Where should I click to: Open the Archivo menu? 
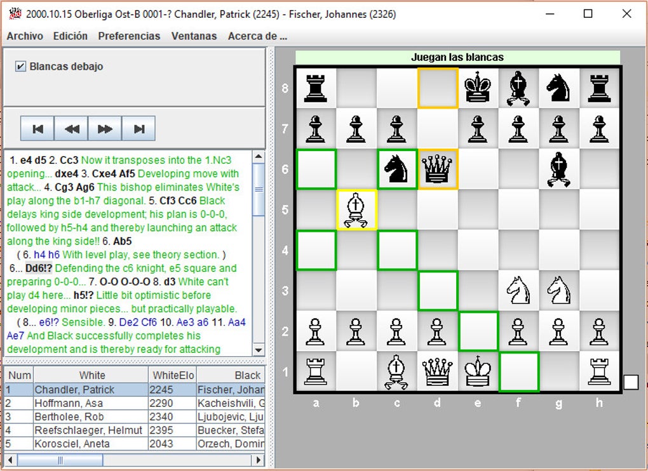(25, 36)
